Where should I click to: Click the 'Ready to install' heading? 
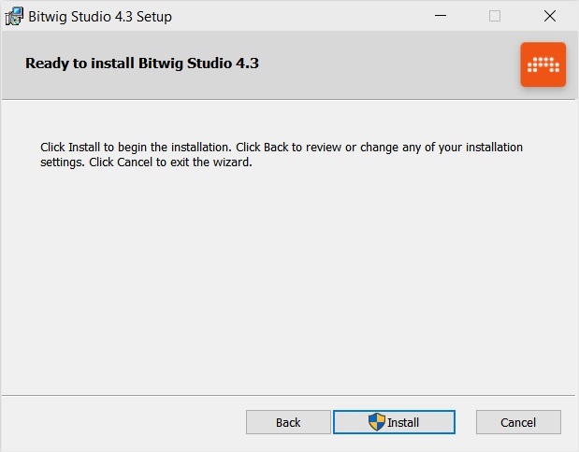pos(141,64)
